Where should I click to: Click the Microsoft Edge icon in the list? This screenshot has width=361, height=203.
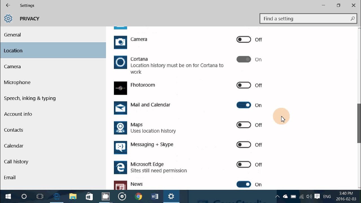click(x=120, y=167)
